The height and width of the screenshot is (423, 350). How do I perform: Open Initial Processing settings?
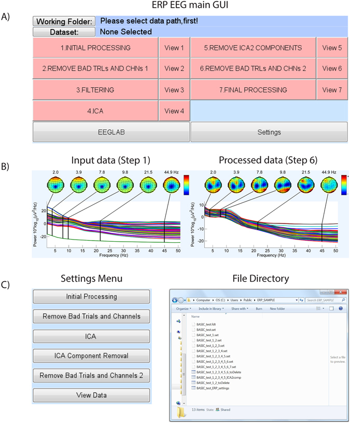(x=91, y=297)
